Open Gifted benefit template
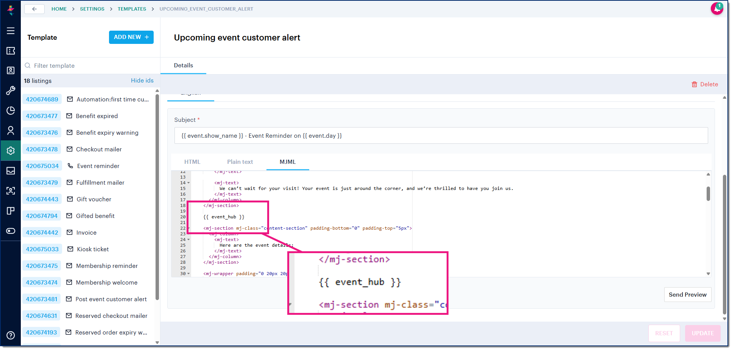 point(95,216)
